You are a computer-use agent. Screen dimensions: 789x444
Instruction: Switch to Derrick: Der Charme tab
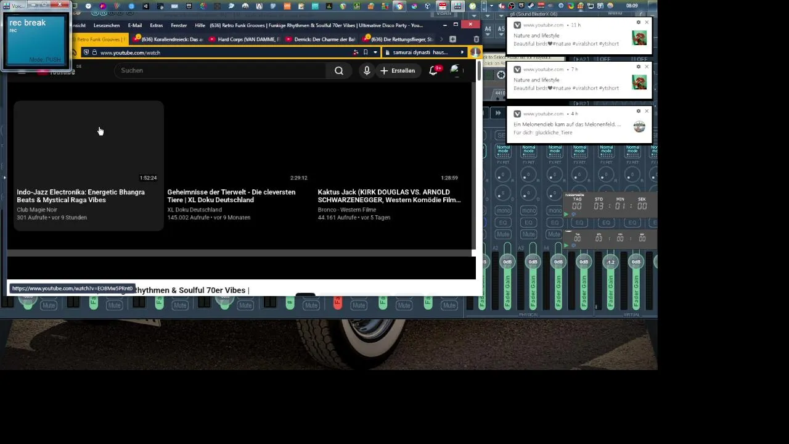321,39
